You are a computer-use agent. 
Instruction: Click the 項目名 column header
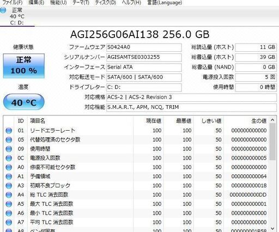[80, 121]
